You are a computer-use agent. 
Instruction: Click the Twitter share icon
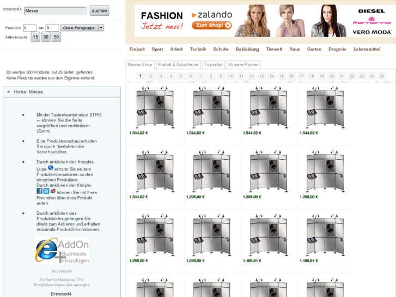(46, 191)
